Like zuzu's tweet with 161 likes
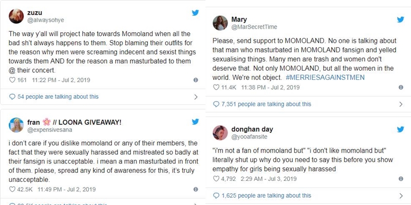411x205 pixels. 13,80
